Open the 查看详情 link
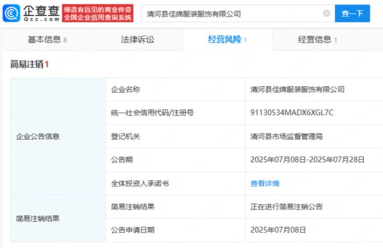 (x=265, y=183)
